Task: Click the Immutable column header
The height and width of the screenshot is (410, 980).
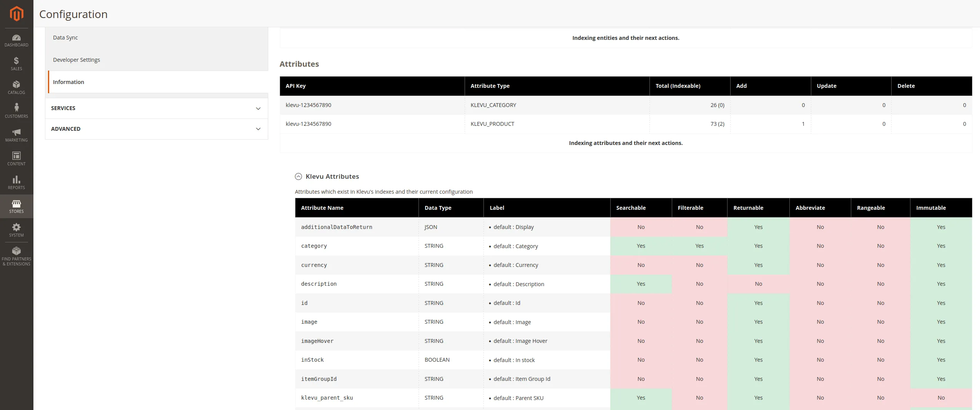Action: (941, 208)
